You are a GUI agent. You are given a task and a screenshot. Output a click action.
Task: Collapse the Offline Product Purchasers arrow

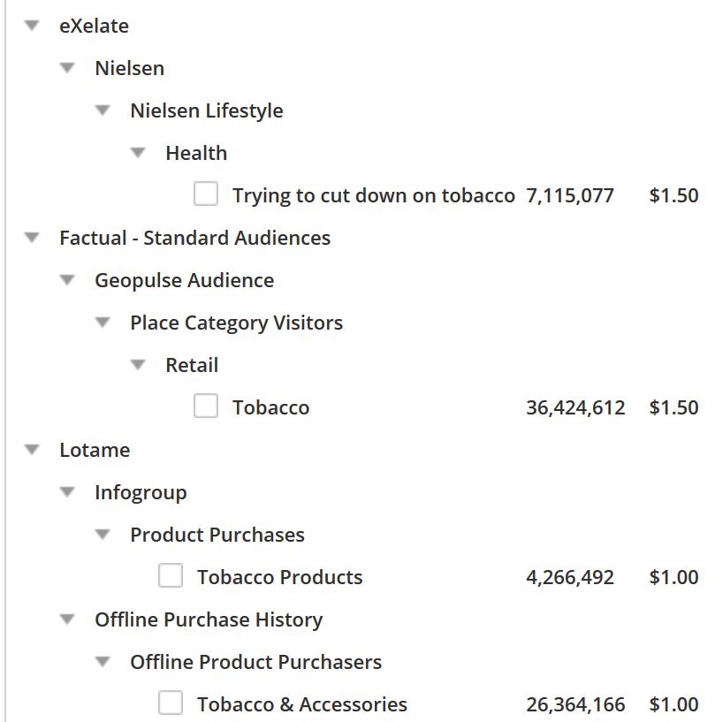[x=103, y=662]
